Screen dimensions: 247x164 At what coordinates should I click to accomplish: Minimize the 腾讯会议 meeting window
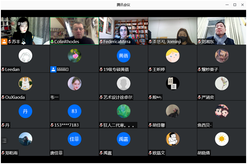coord(227,5)
